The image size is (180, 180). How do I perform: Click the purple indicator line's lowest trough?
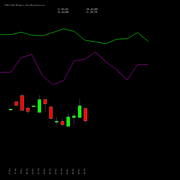click(53, 85)
